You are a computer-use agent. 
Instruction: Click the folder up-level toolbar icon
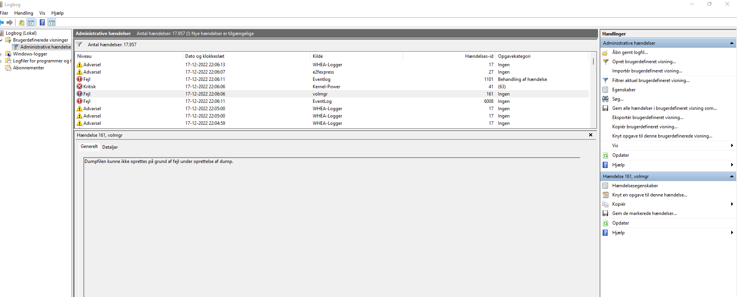tap(22, 23)
